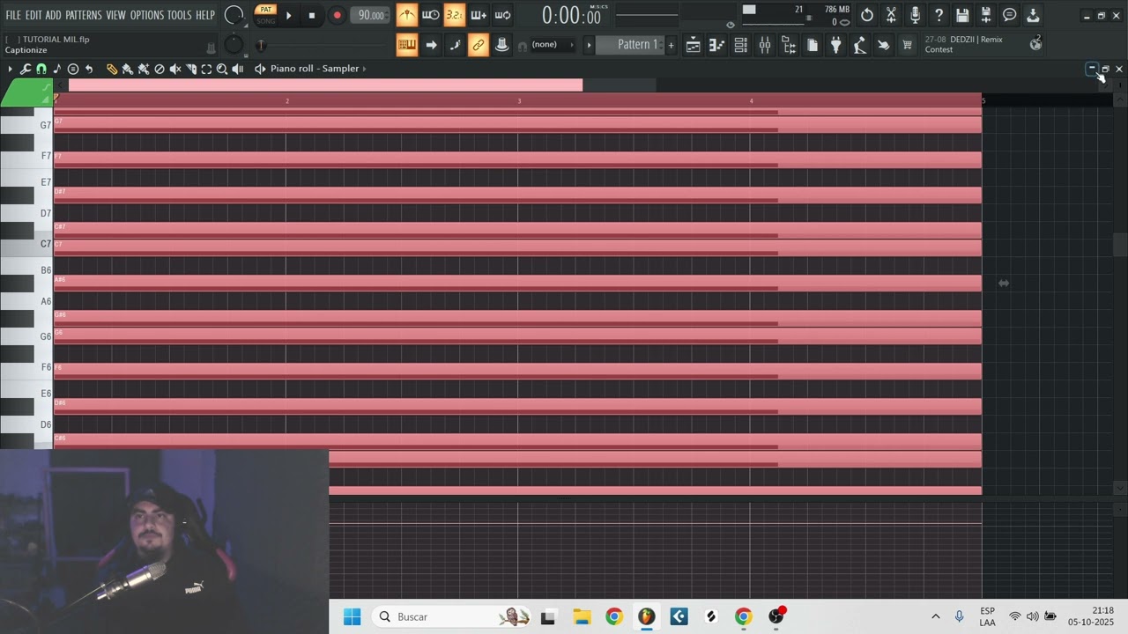Save the project with the floppy icon
The width and height of the screenshot is (1128, 634).
click(962, 15)
